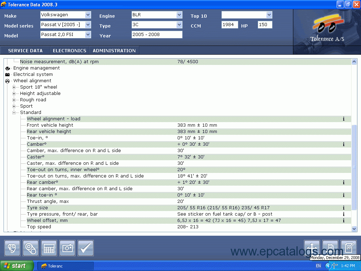Open info icon for Wheel alignment - load
This screenshot has height=271, width=361.
click(343, 119)
